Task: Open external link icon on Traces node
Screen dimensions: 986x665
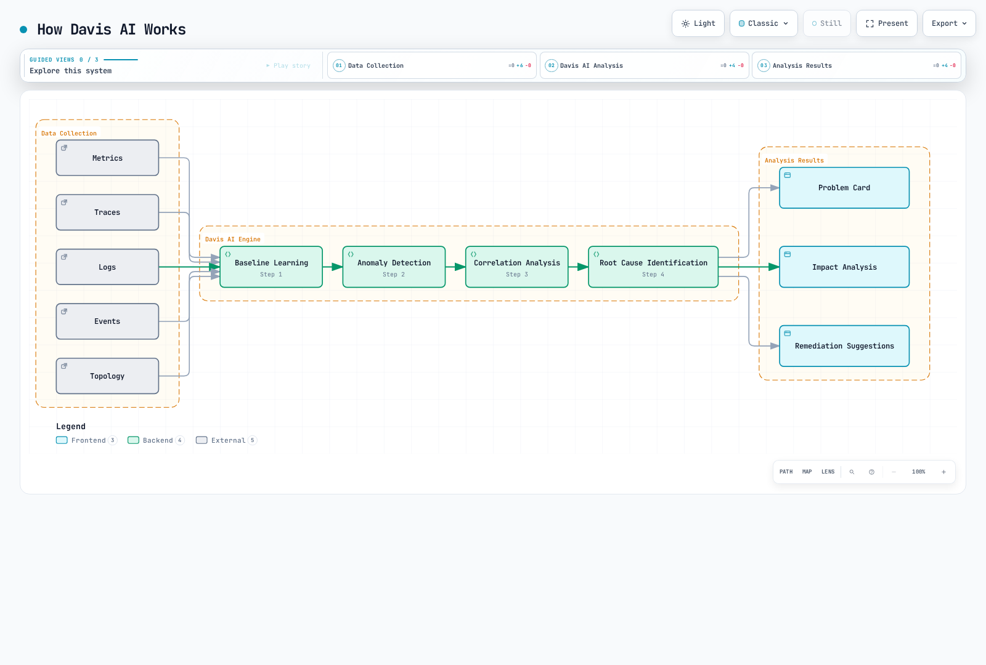Action: (x=64, y=203)
